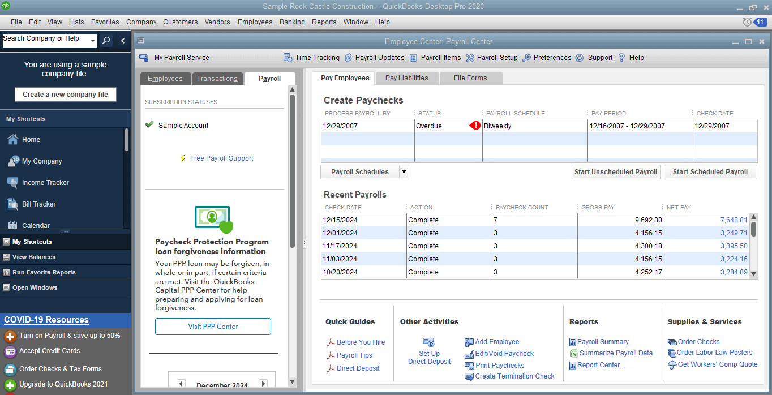Click Visit PPP Center button

point(213,327)
